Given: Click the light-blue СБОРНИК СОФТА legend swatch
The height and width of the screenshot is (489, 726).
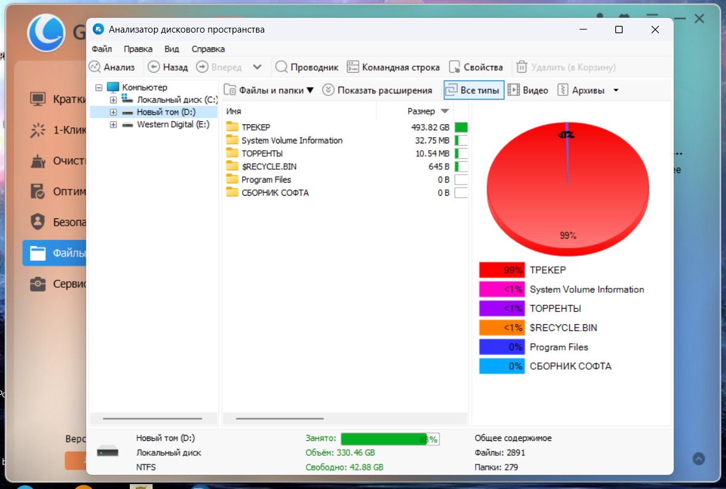Looking at the screenshot, I should click(502, 366).
